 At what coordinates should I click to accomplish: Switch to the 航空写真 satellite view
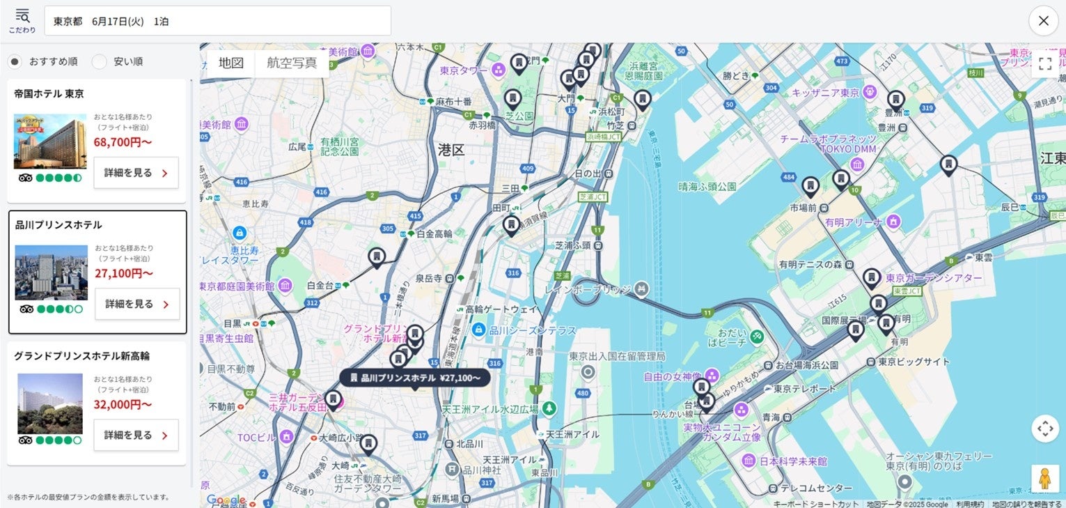(x=292, y=63)
